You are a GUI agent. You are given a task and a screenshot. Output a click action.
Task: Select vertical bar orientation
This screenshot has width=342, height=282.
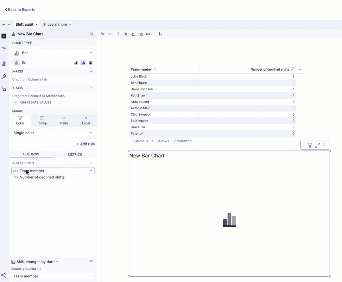point(17,63)
